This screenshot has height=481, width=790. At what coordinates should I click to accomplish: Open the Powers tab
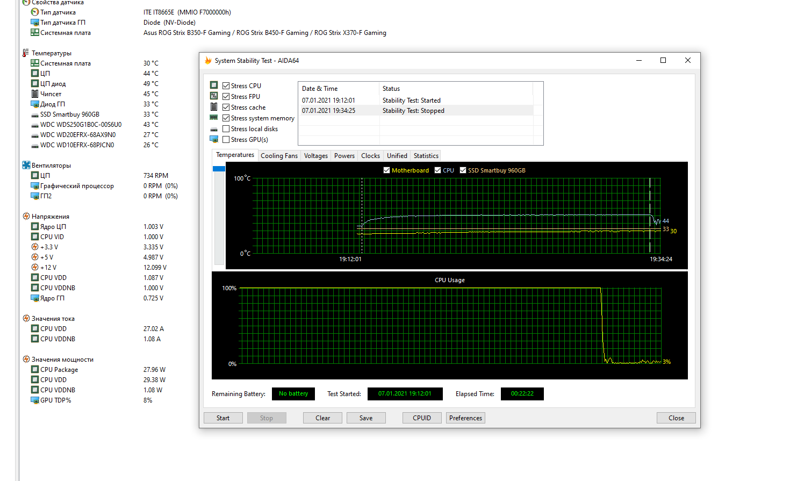point(344,156)
